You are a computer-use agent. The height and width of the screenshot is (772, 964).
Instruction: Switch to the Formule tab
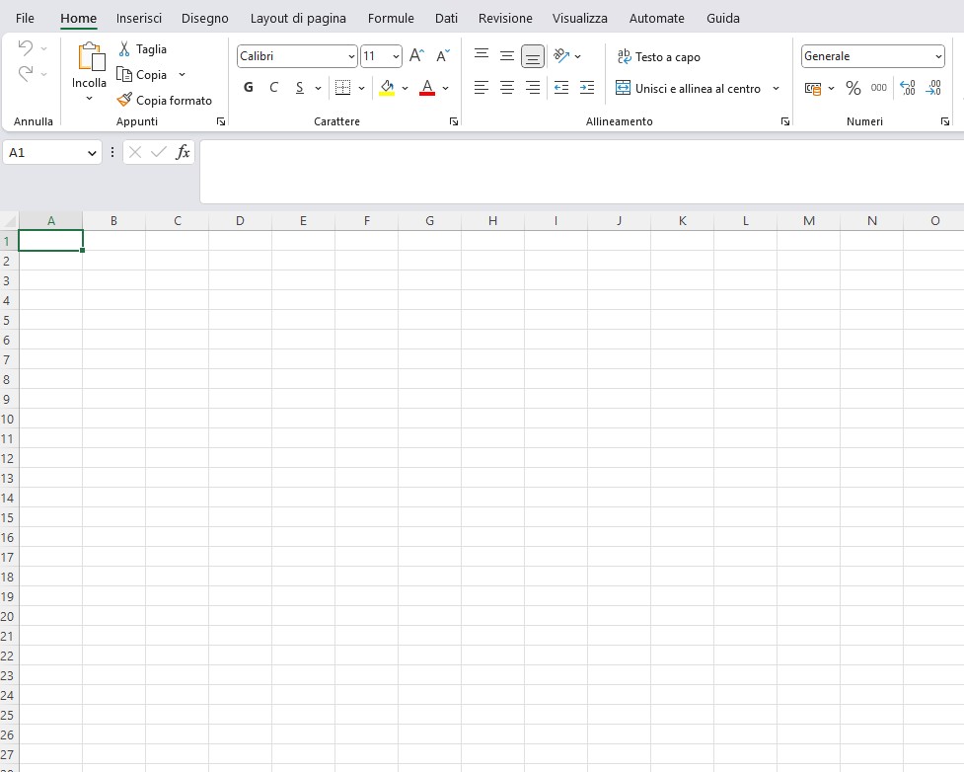[391, 18]
